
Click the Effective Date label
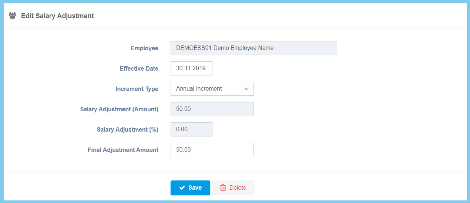pyautogui.click(x=139, y=69)
